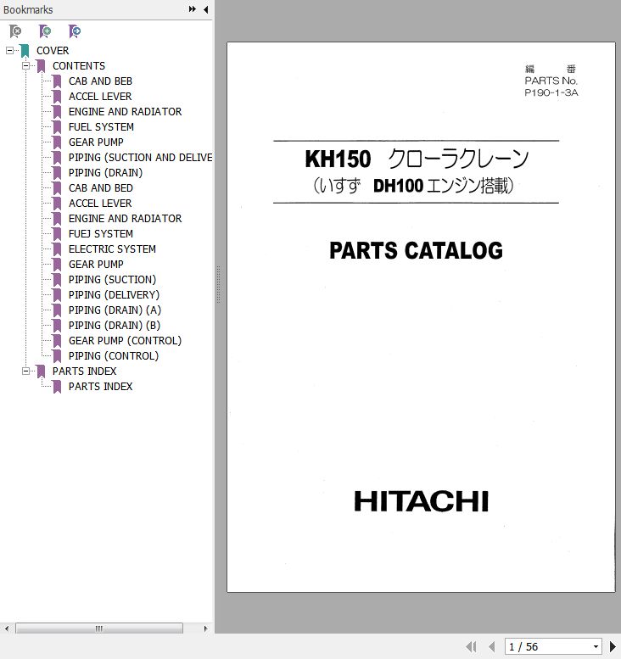
Task: Click the COVER bookmark's teal icon
Action: (25, 51)
